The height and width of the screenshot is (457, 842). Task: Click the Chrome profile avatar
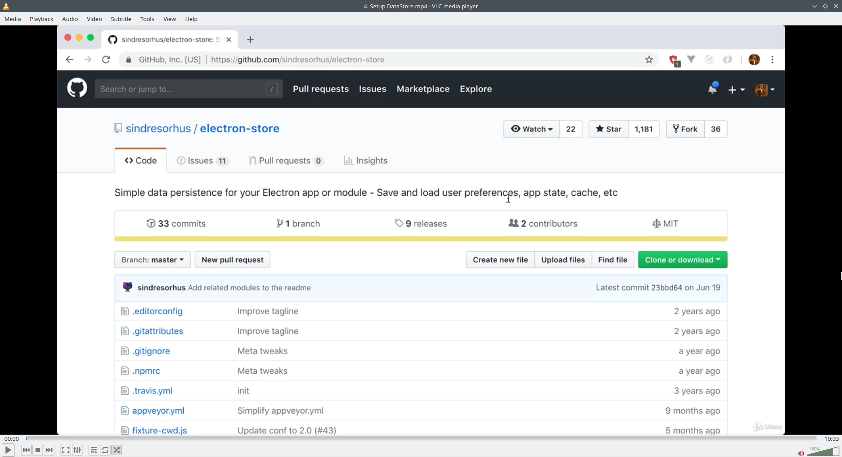point(754,60)
